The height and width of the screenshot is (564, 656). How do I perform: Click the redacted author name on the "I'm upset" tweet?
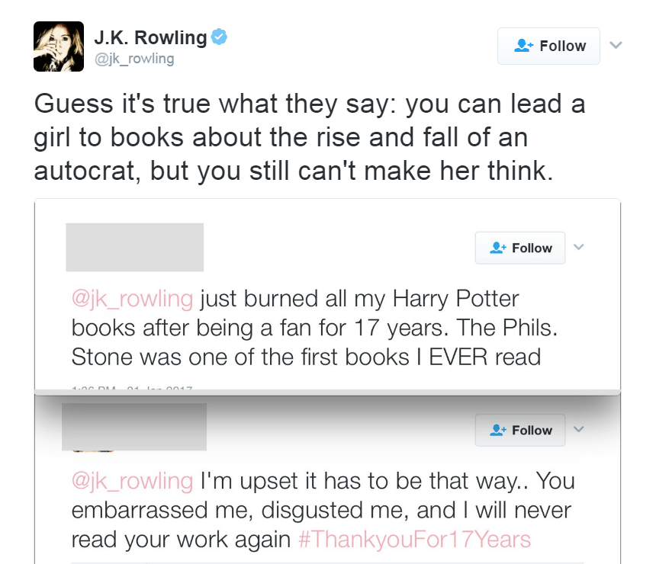coord(133,426)
